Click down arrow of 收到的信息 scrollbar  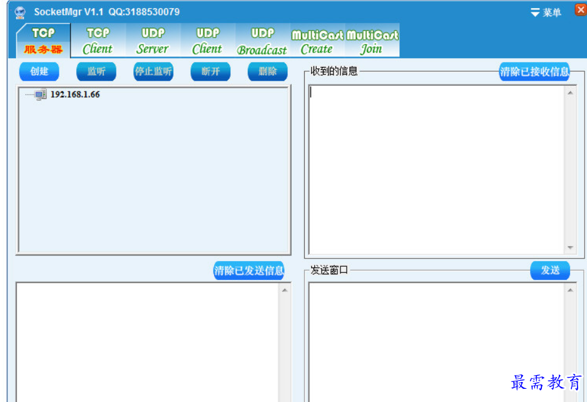pos(570,247)
